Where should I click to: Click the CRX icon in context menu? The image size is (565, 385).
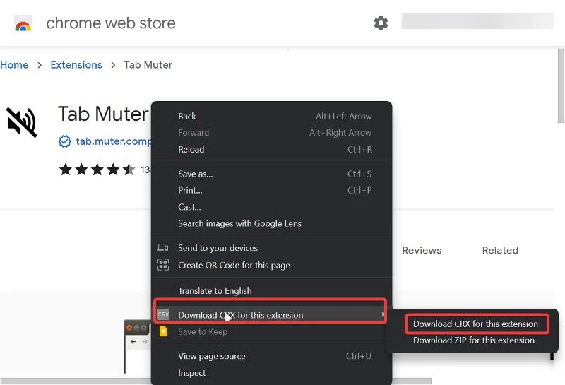(x=163, y=314)
